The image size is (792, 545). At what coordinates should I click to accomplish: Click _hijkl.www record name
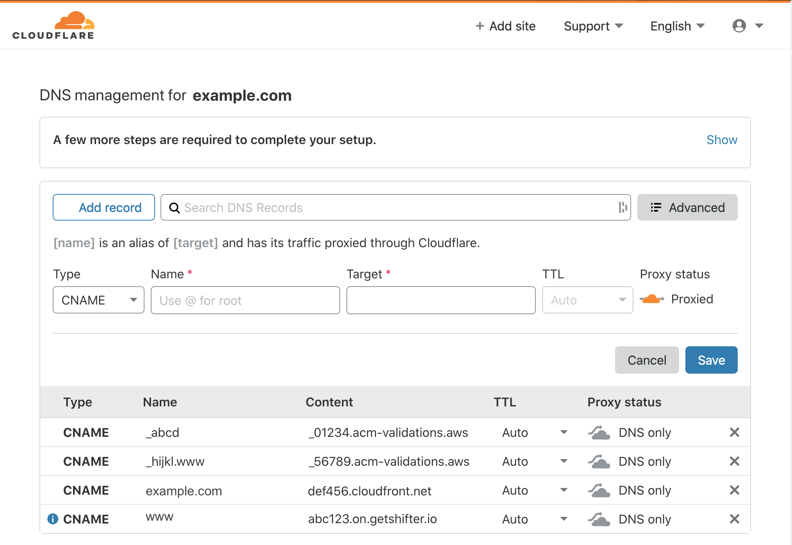click(175, 461)
